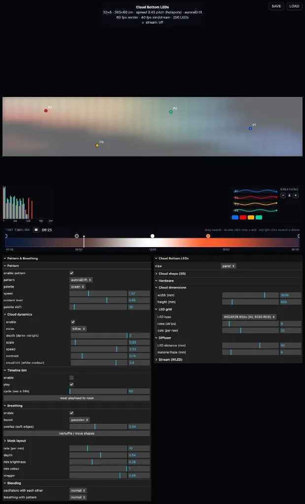Click the white timeline playhead marker
The image size is (305, 504).
[84, 242]
